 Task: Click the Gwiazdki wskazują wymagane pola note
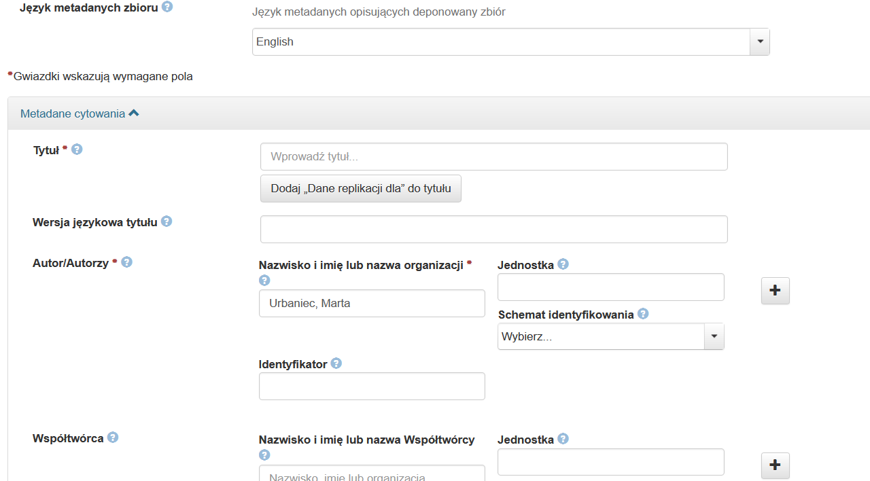tap(100, 76)
